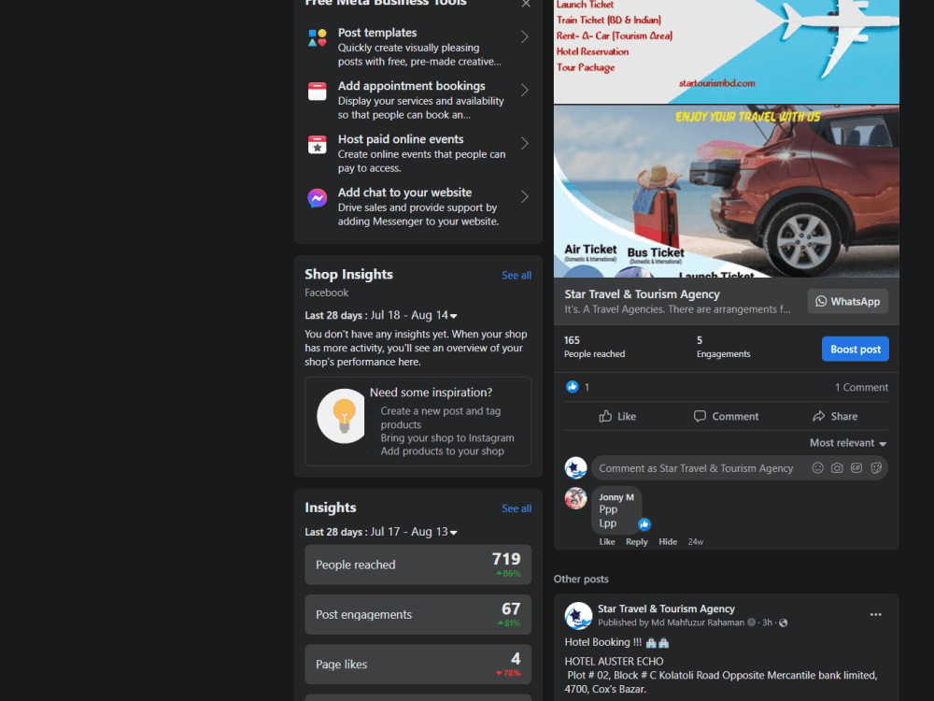Click the lightbulb inspiration icon
This screenshot has width=934, height=701.
[x=342, y=416]
